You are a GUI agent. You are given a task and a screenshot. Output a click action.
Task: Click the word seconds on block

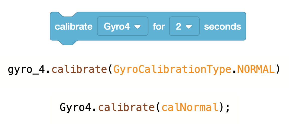[x=222, y=26]
